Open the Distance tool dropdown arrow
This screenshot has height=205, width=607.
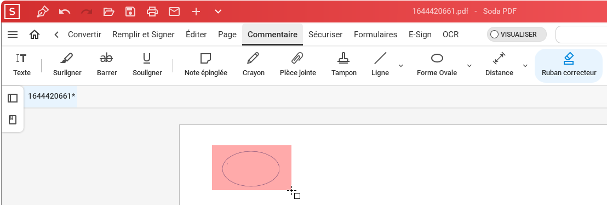525,65
